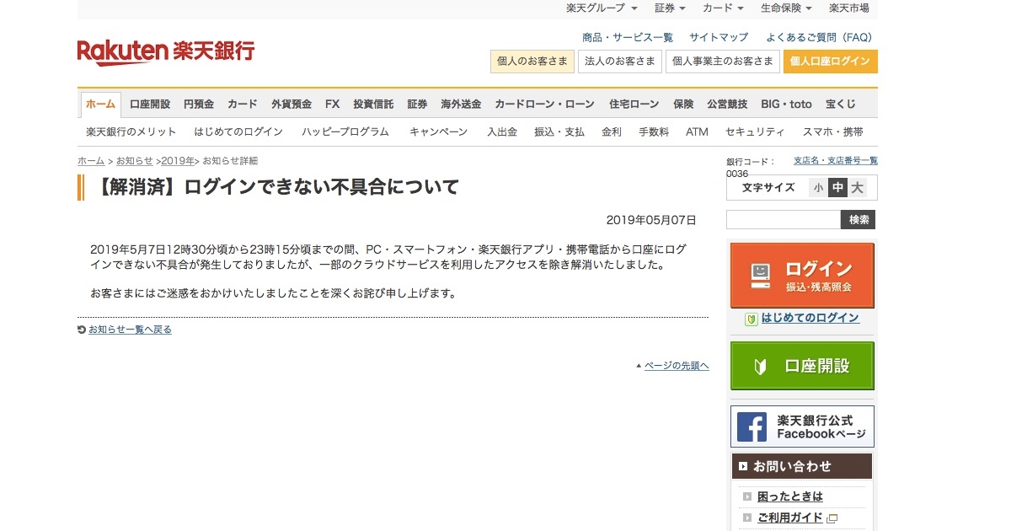Set text size to 中
The height and width of the screenshot is (531, 1011).
point(837,188)
